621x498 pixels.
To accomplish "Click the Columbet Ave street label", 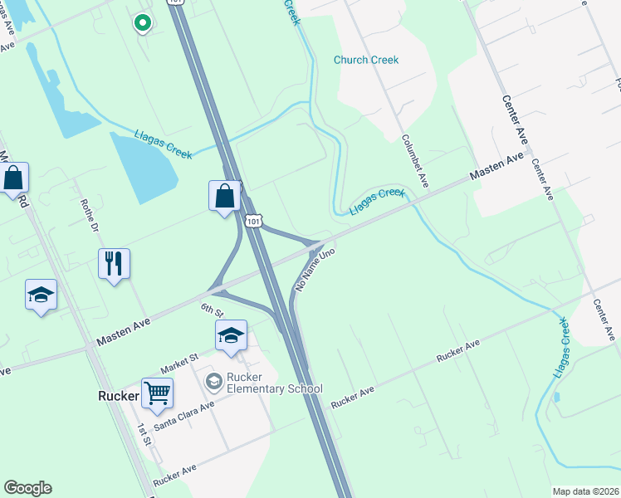I will 415,161.
